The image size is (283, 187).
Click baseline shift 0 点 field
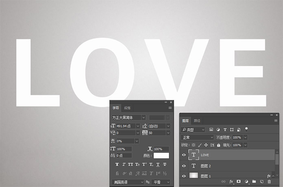click(x=124, y=155)
